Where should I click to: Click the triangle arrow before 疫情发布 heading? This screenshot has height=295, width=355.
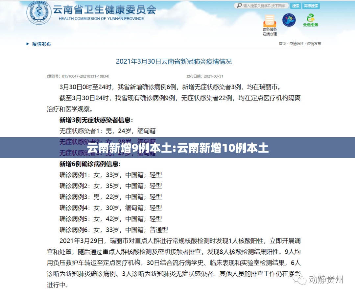(x=28, y=44)
